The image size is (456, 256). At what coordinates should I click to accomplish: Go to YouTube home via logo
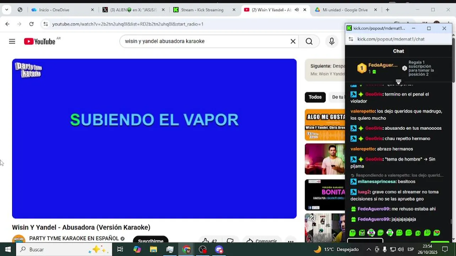click(x=39, y=42)
